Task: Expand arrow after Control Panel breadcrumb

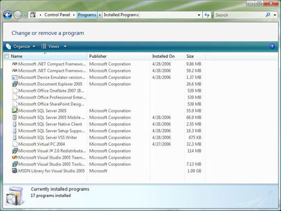Action: 74,15
